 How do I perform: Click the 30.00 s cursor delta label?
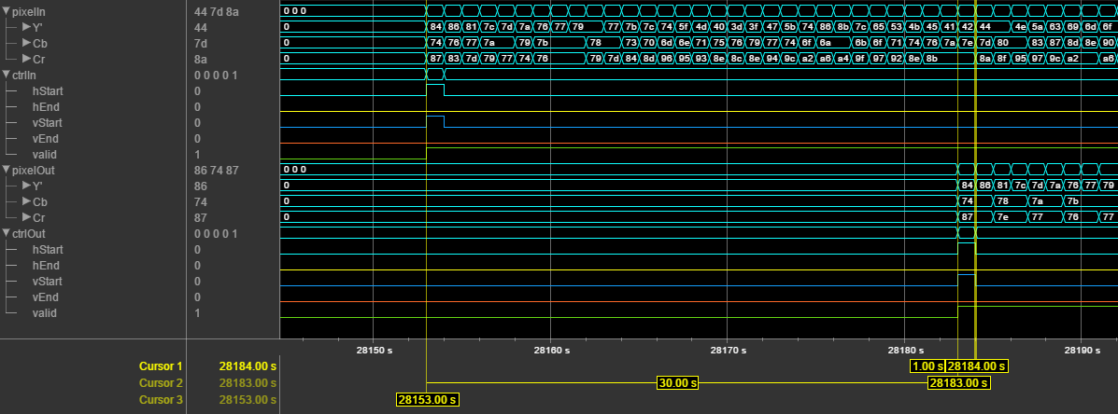coord(677,382)
